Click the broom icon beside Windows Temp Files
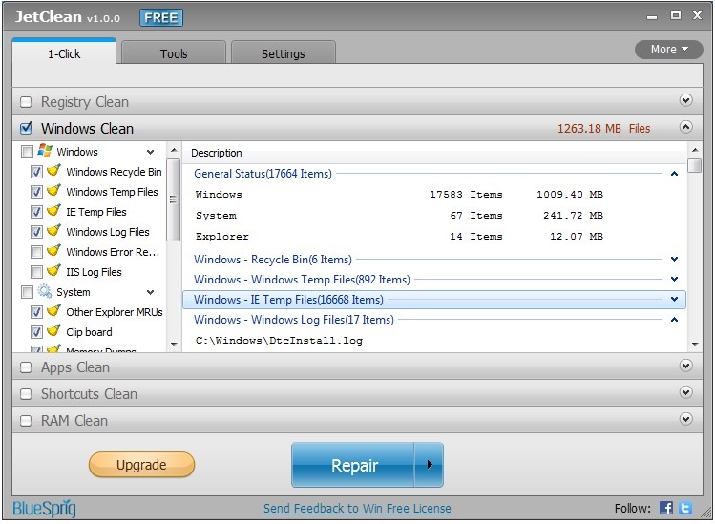Image resolution: width=715 pixels, height=524 pixels. [x=53, y=191]
